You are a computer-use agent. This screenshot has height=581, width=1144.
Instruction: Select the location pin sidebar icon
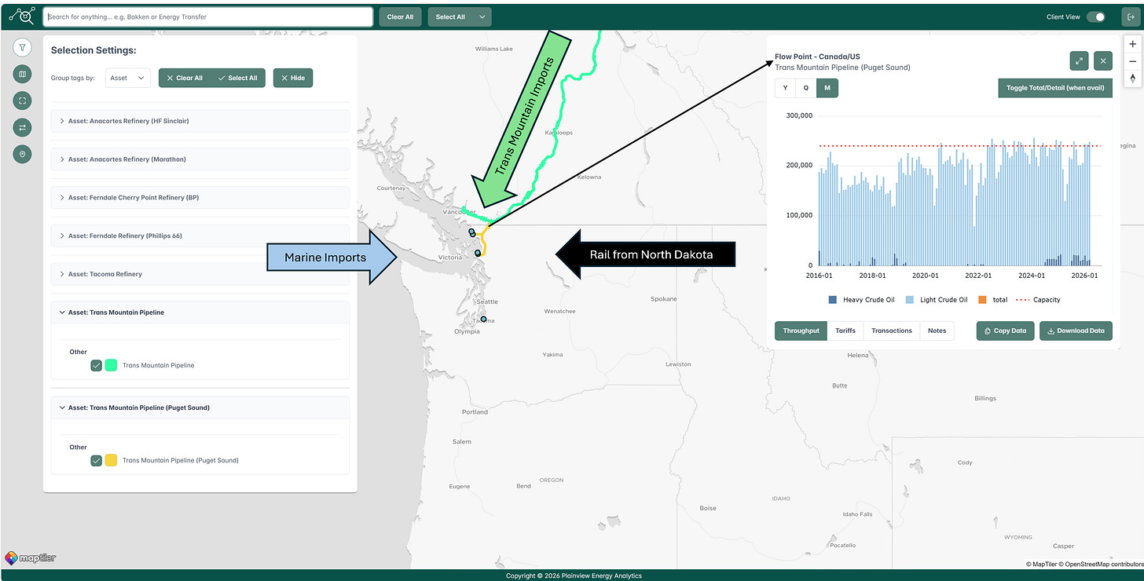[x=23, y=154]
